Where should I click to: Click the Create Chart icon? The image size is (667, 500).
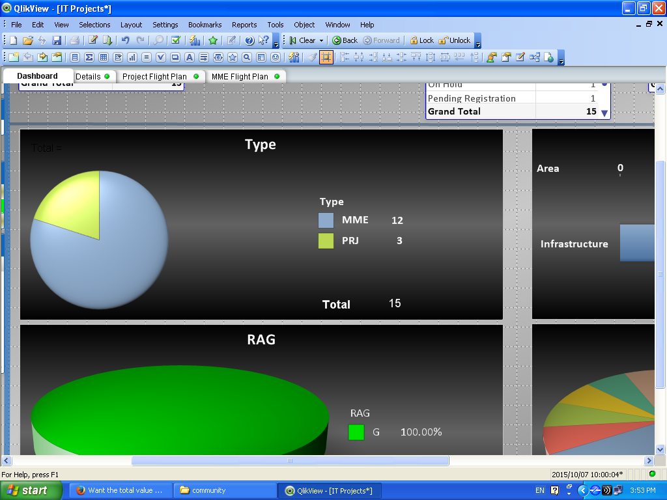132,57
